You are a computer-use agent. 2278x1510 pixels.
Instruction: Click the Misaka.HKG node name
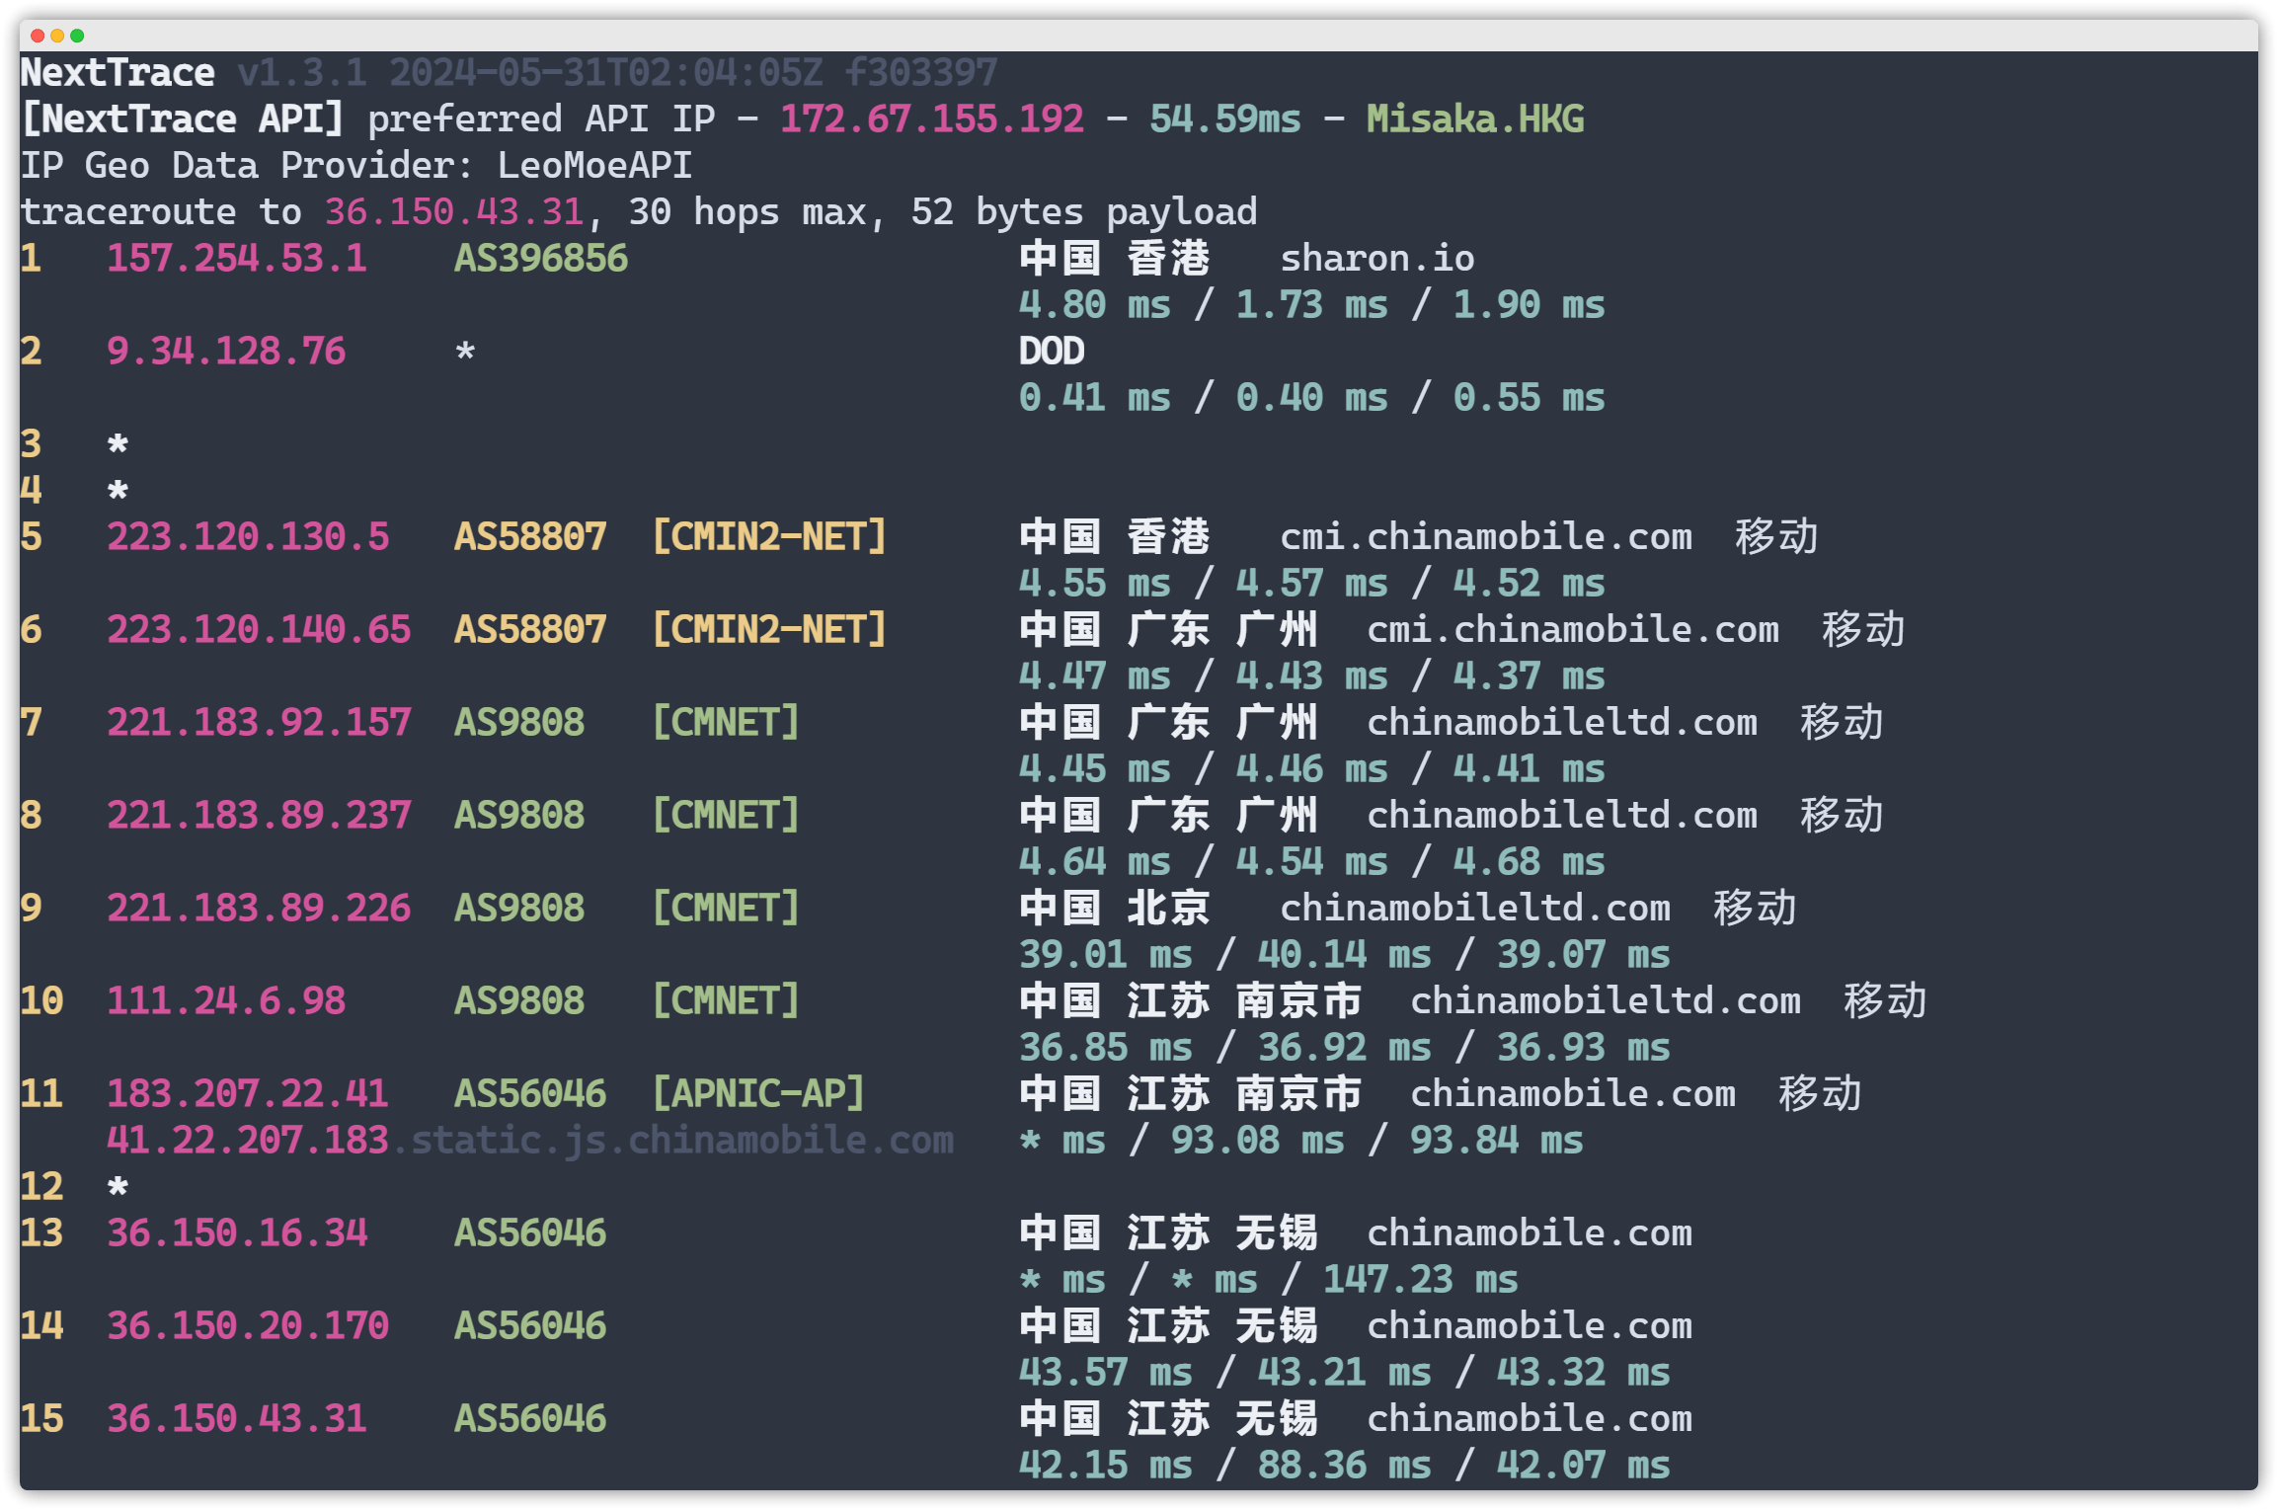click(1475, 119)
